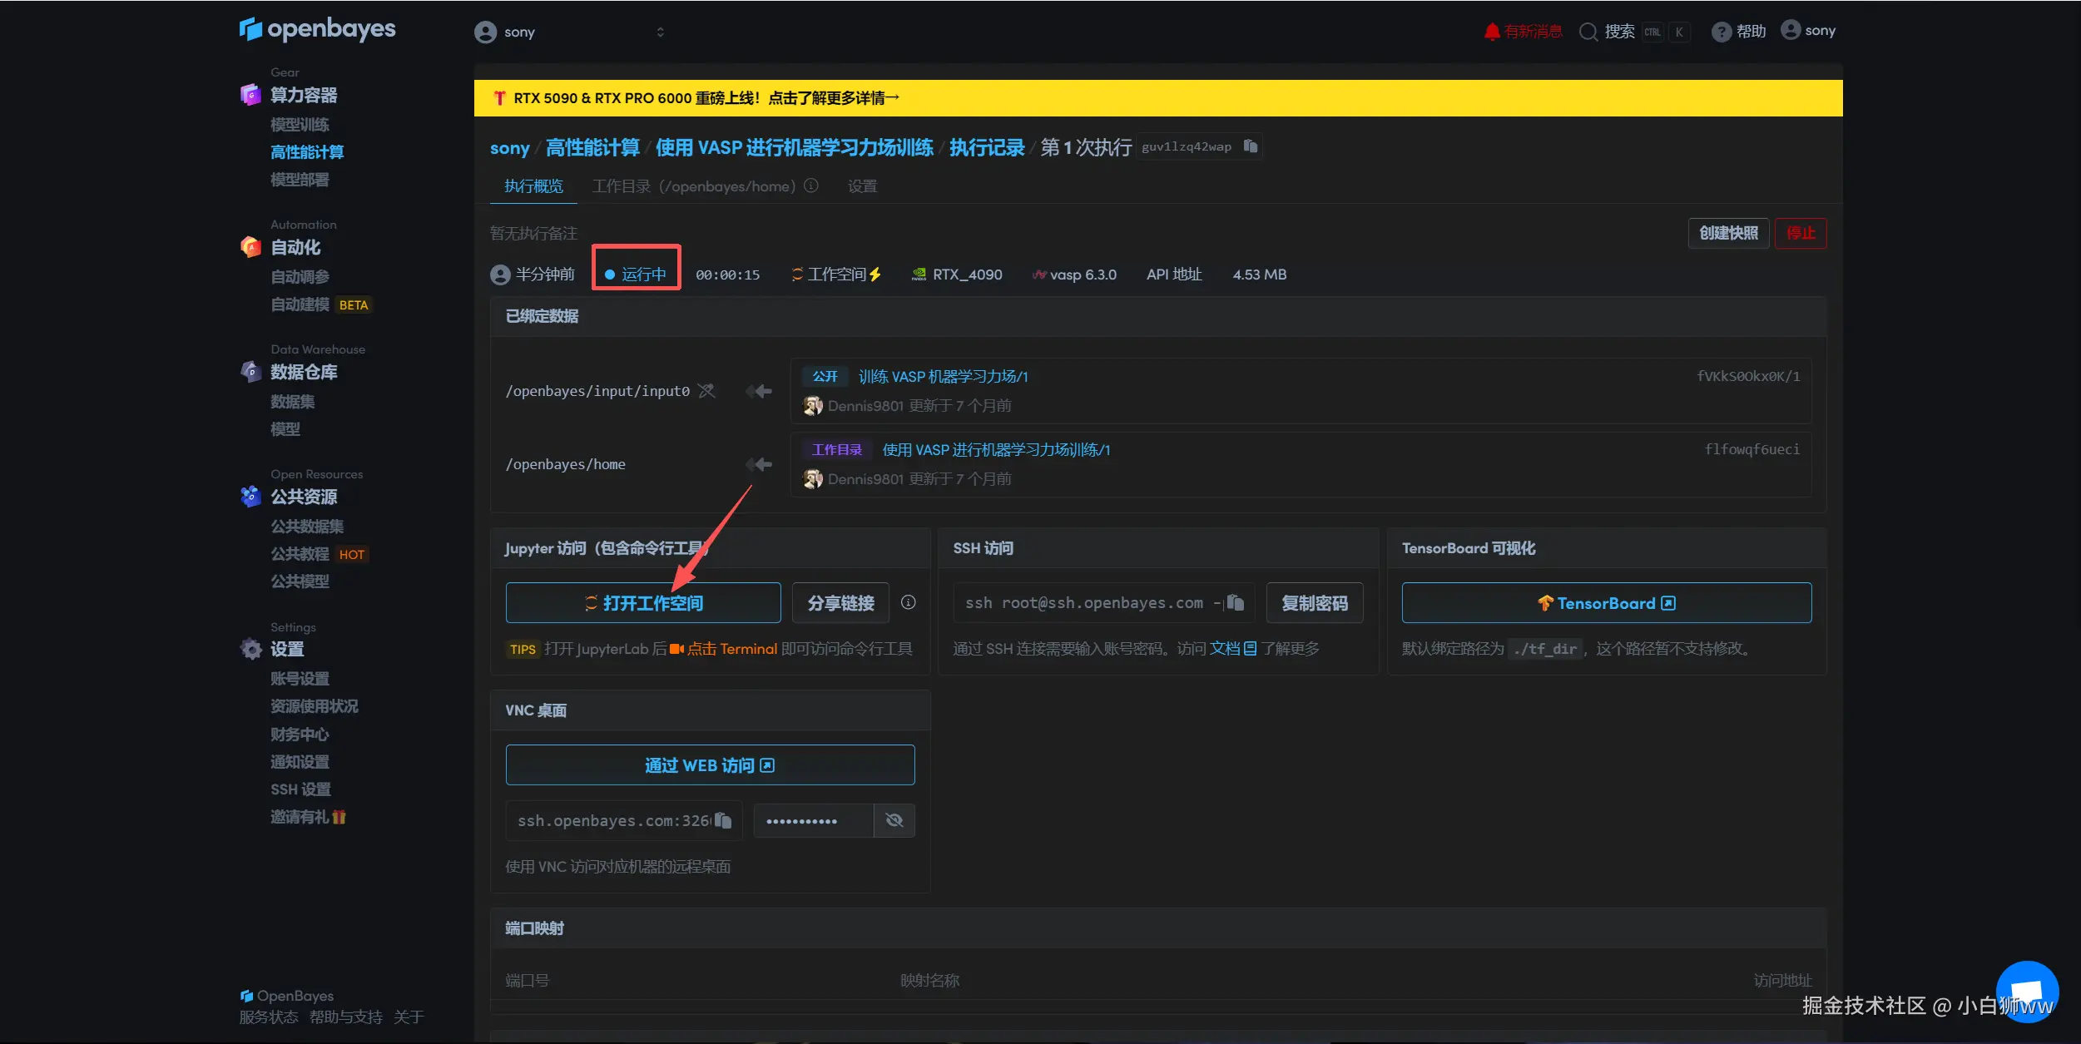The width and height of the screenshot is (2081, 1044).
Task: Copy the execution ID guv1lzq42wap
Action: (1250, 146)
